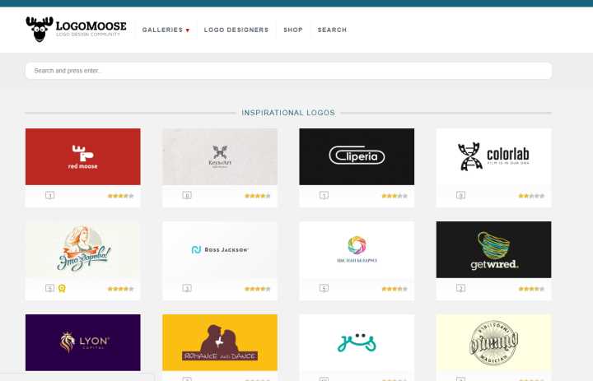Open the Search navigation link
Screen dimensions: 593x381
[332, 30]
